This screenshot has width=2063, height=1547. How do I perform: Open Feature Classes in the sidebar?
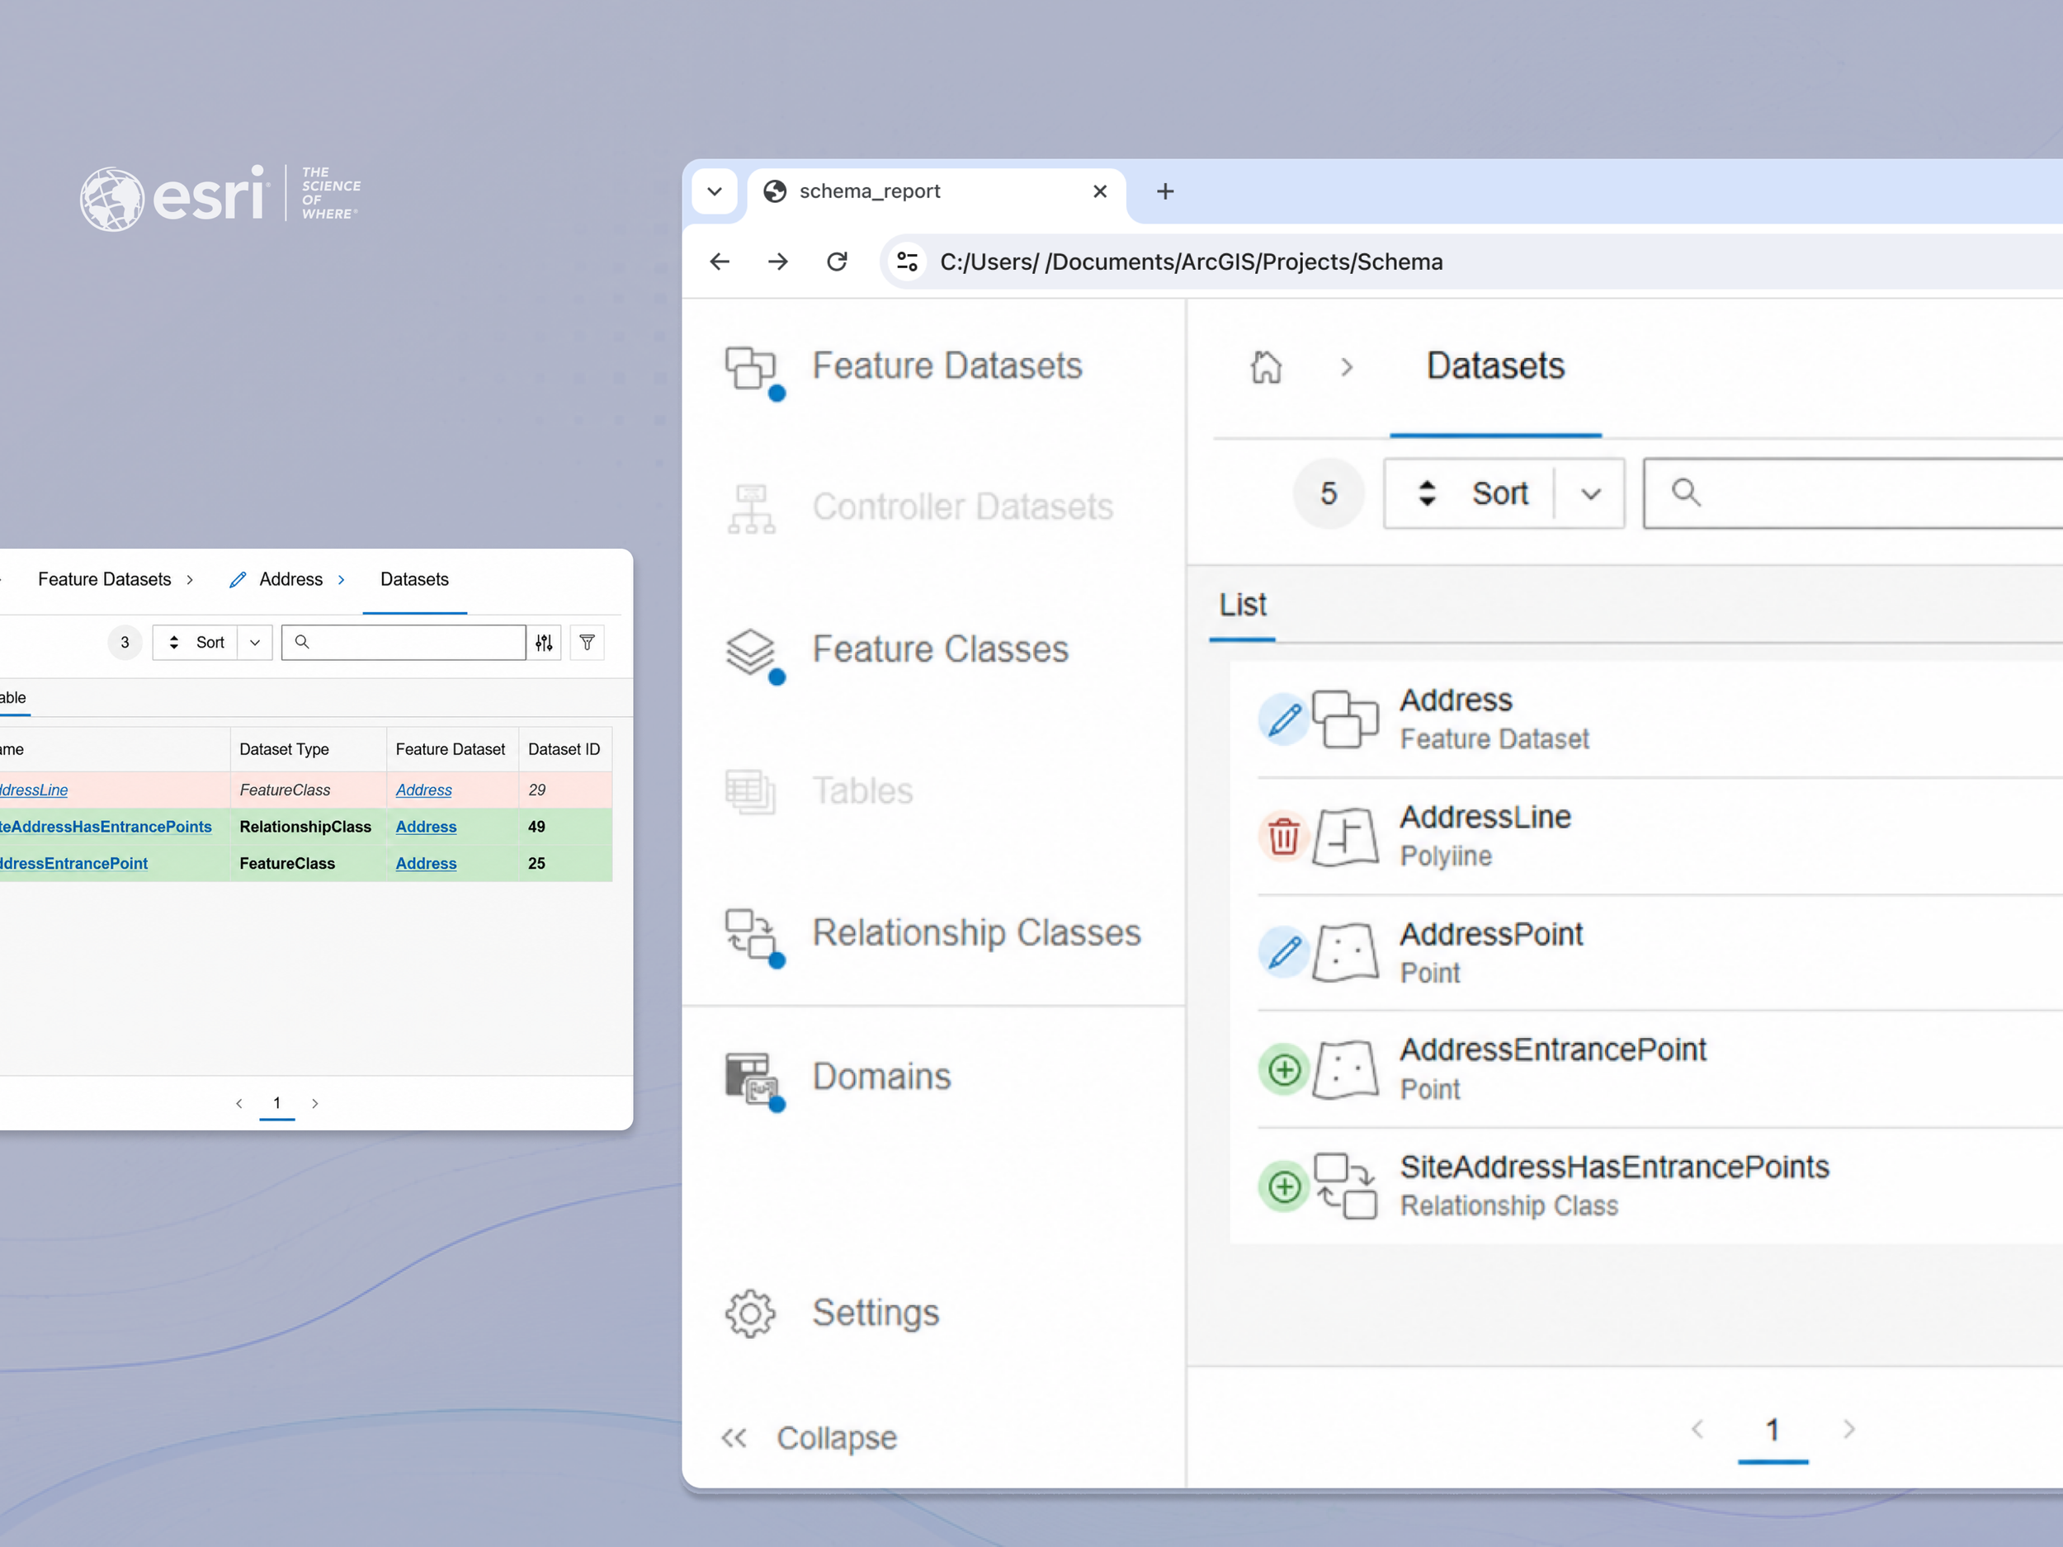pos(896,650)
